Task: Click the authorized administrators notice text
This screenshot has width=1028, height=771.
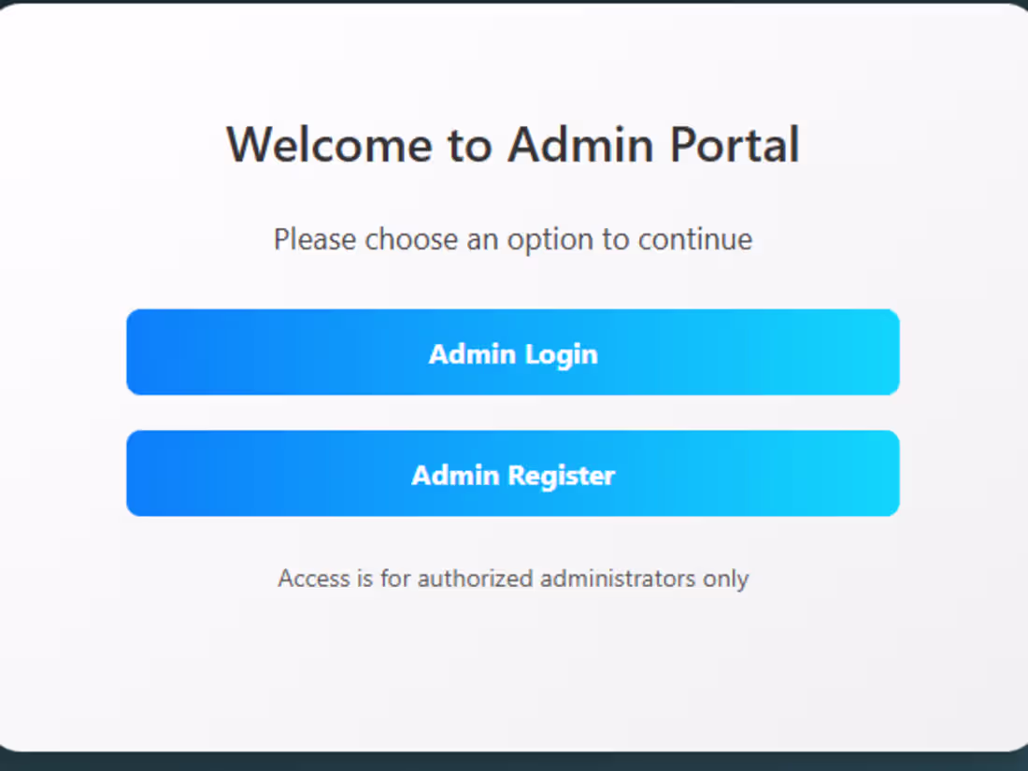Action: tap(513, 578)
